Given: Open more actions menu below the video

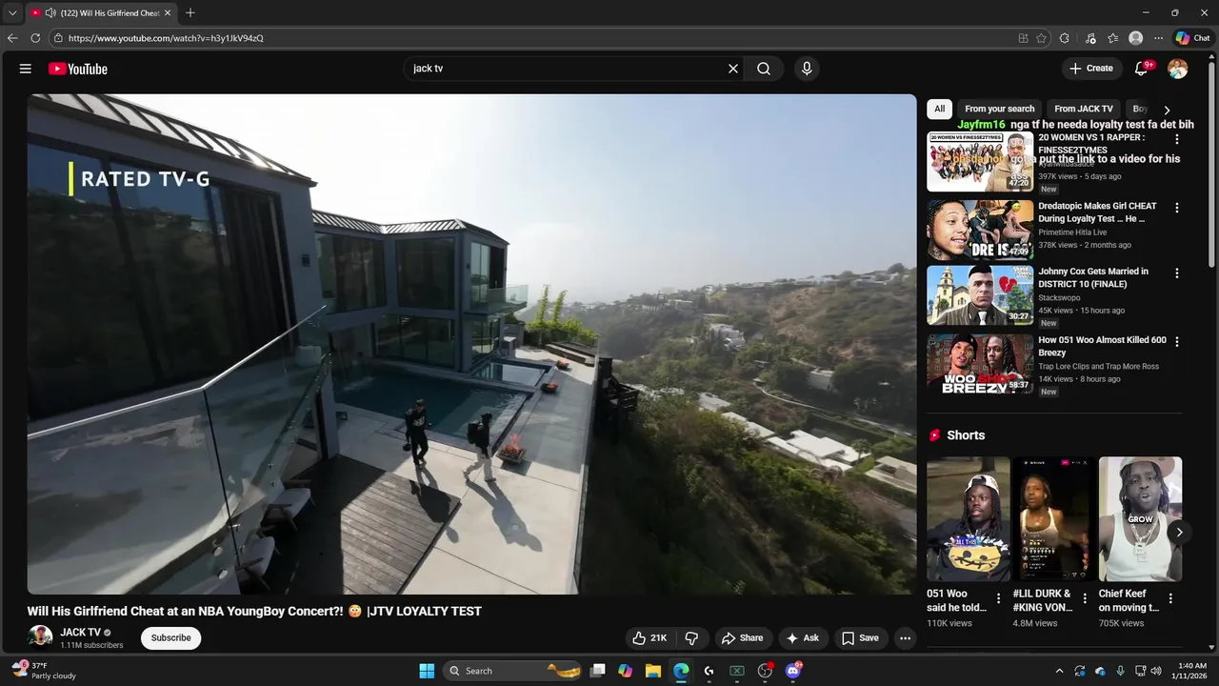Looking at the screenshot, I should (906, 638).
